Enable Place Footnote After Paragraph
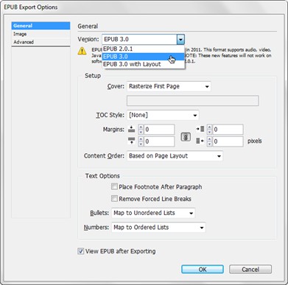Image resolution: width=288 pixels, height=285 pixels. pos(114,186)
